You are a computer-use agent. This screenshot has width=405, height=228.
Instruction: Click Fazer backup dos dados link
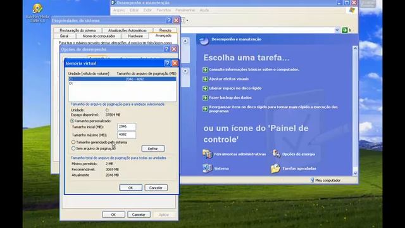tap(230, 98)
